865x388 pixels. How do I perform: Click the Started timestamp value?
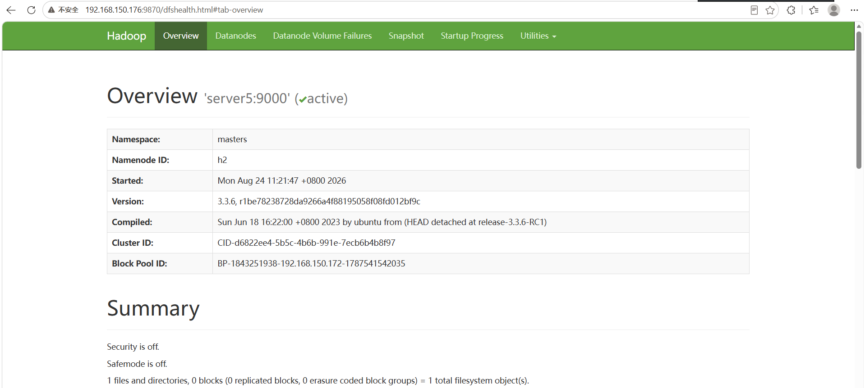[x=282, y=181]
